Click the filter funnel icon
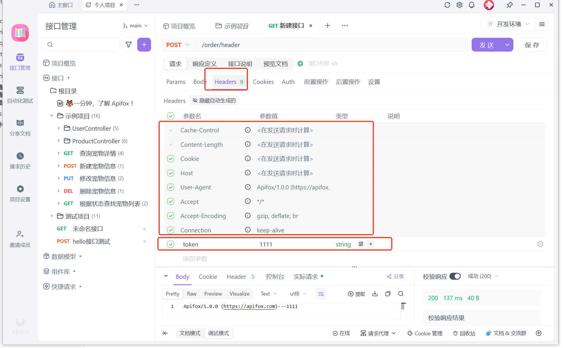The image size is (563, 348). coord(129,45)
